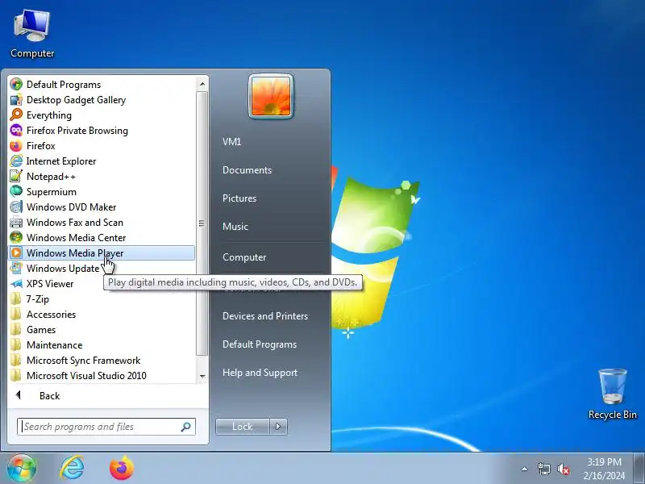
Task: Open Pictures from Start menu
Action: (x=239, y=198)
